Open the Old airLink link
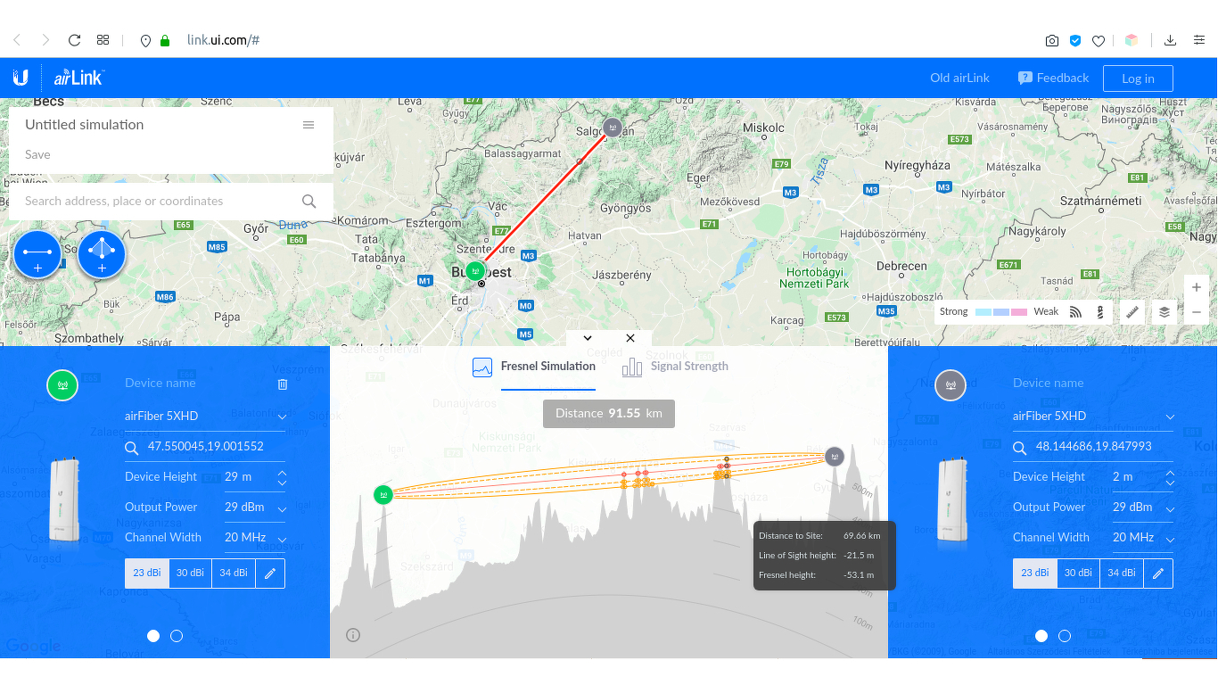Image resolution: width=1218 pixels, height=685 pixels. coord(959,78)
